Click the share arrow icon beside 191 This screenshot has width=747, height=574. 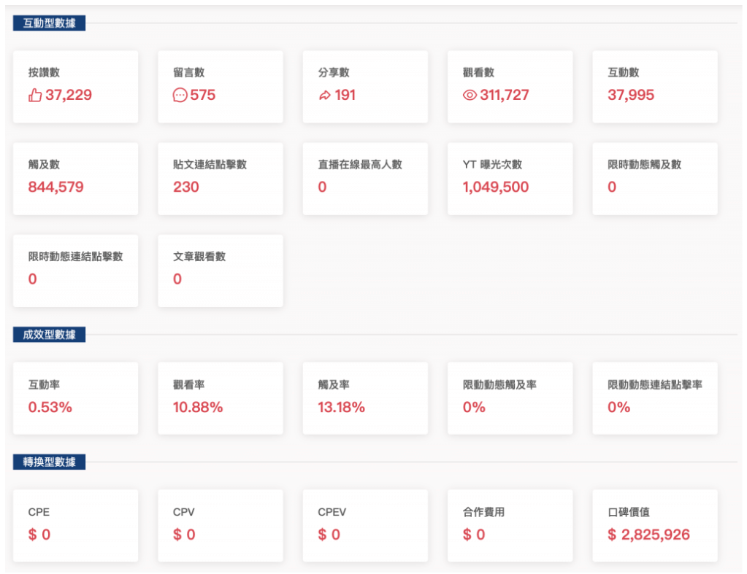[x=324, y=96]
